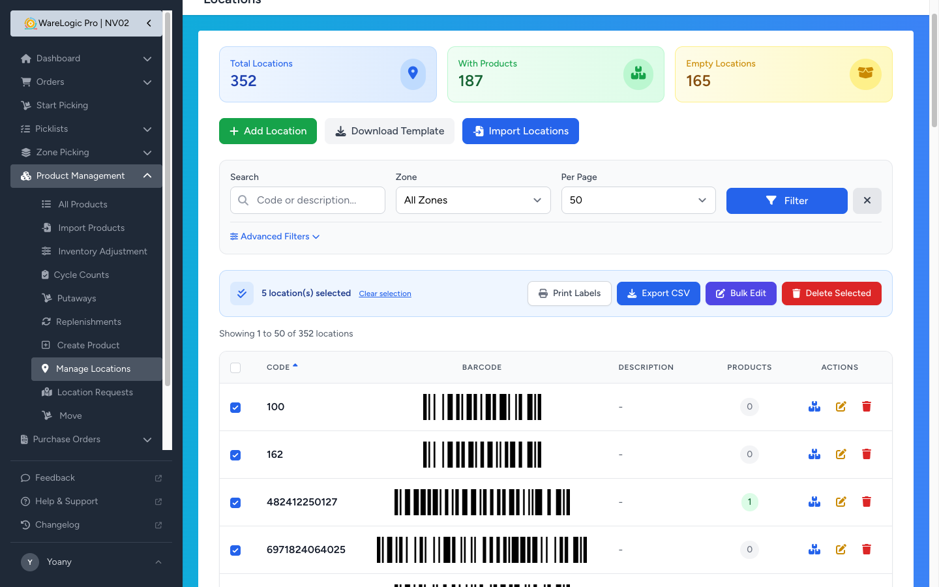Click the Add Location button
The height and width of the screenshot is (587, 939).
pos(268,131)
